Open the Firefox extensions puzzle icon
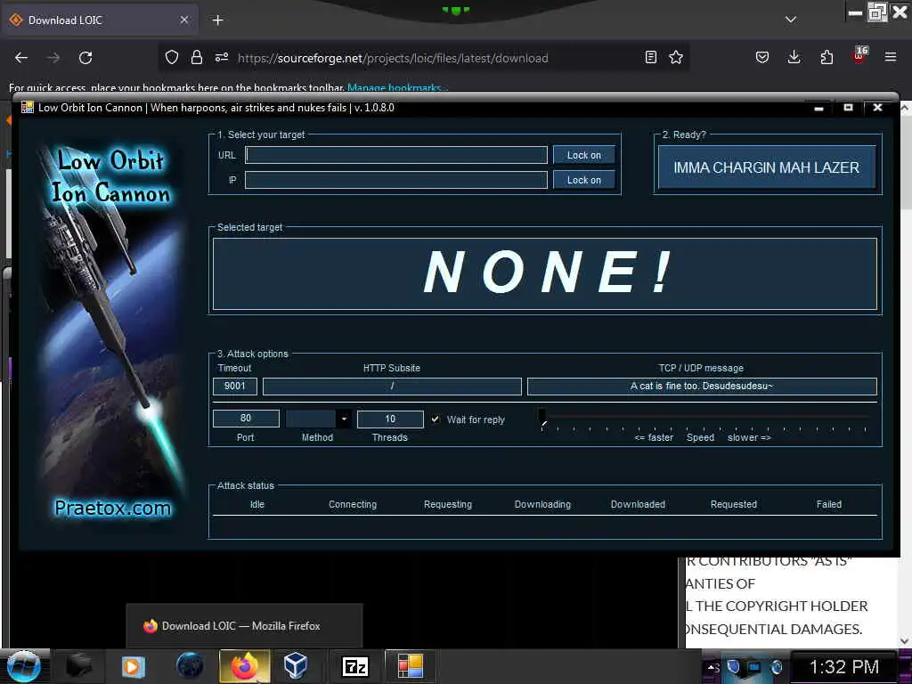Image resolution: width=912 pixels, height=684 pixels. [x=826, y=57]
